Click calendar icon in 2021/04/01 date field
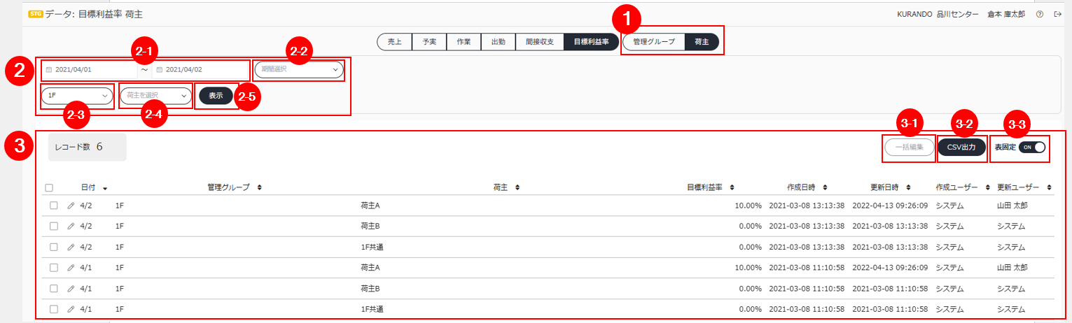1072x323 pixels. 49,70
